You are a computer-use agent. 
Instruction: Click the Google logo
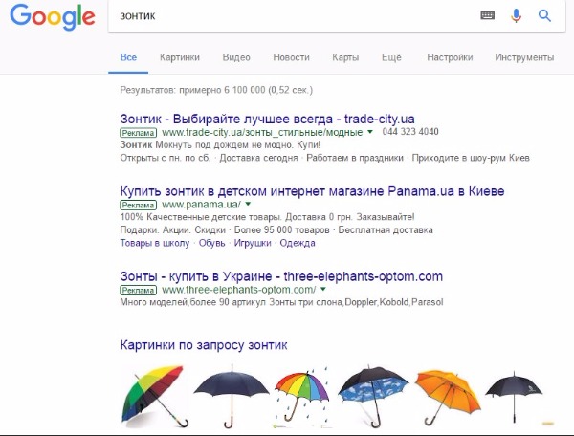click(53, 17)
